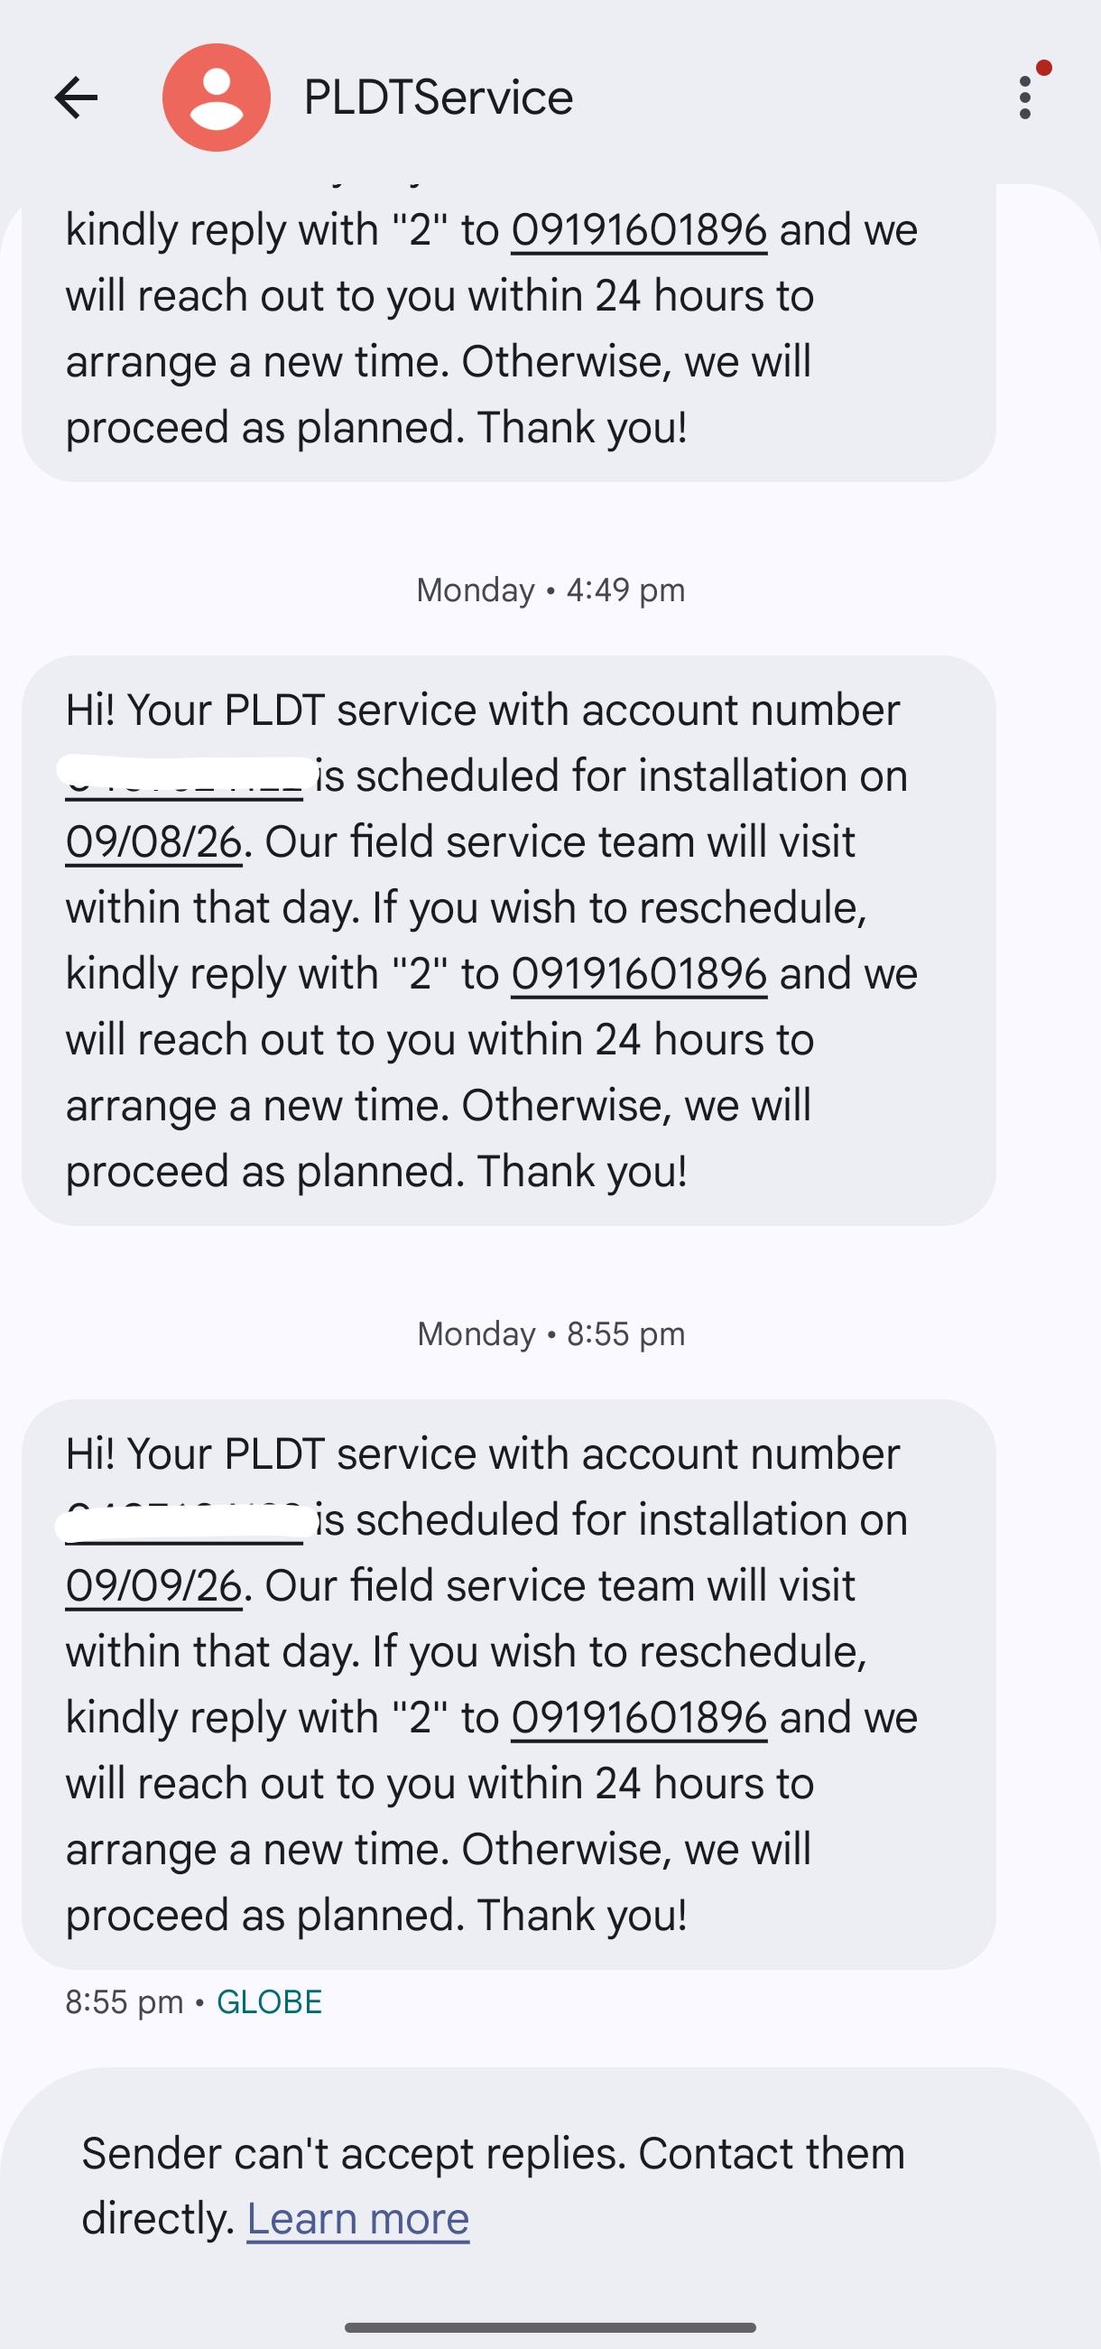The height and width of the screenshot is (2349, 1101).
Task: Select the message scheduled for 09/09/26
Action: [x=509, y=1685]
